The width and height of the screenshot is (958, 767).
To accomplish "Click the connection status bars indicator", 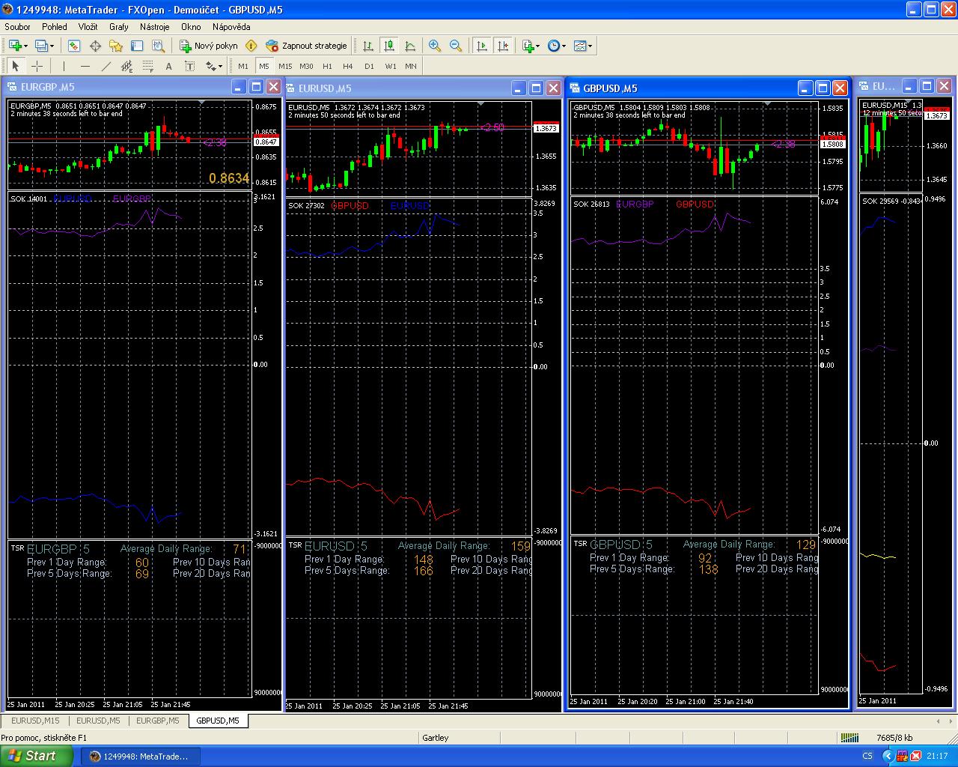I will (x=851, y=738).
